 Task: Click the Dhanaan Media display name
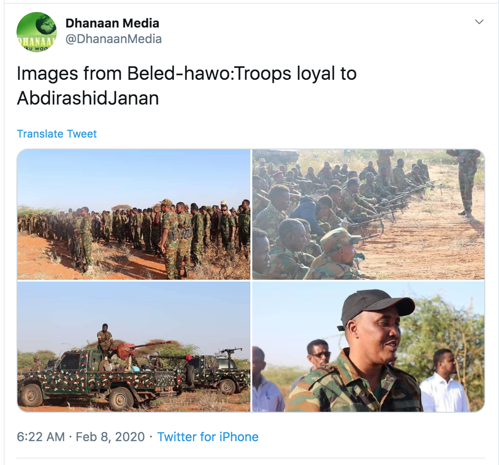click(x=112, y=23)
